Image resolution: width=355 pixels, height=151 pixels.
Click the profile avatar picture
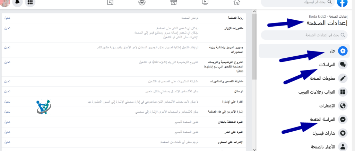(4, 2)
